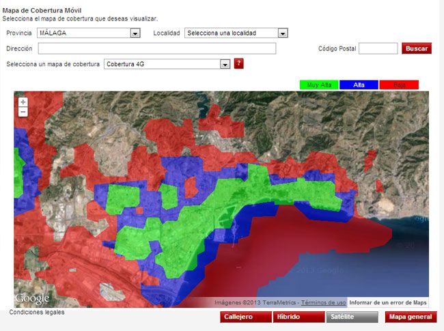Focus the Código Postal field

click(x=378, y=48)
